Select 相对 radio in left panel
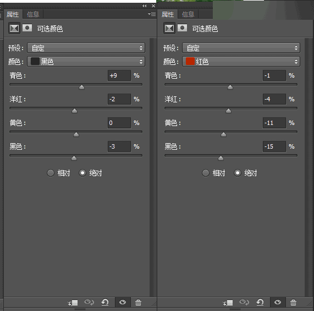The width and height of the screenshot is (314, 311). point(51,173)
